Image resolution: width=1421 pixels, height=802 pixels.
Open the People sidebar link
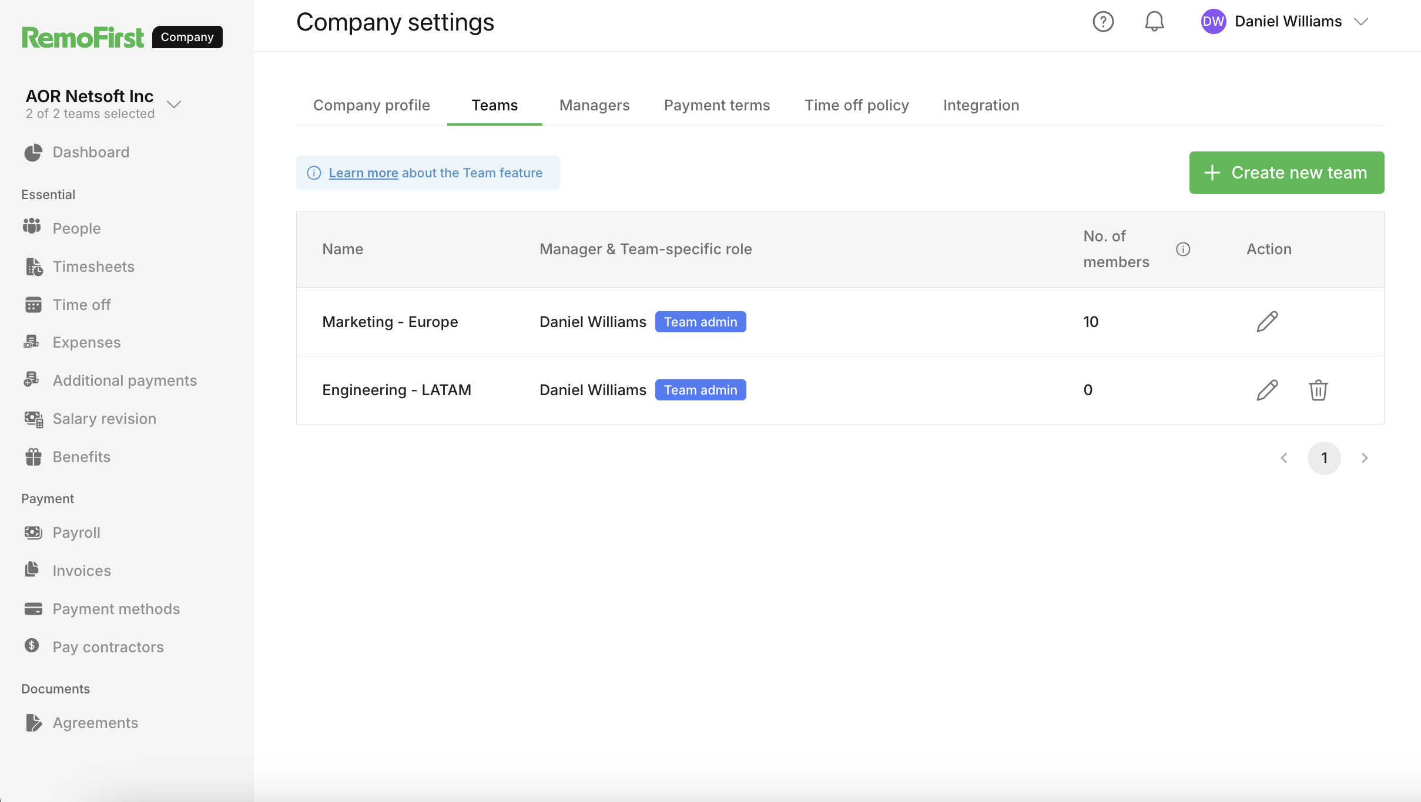pyautogui.click(x=77, y=228)
